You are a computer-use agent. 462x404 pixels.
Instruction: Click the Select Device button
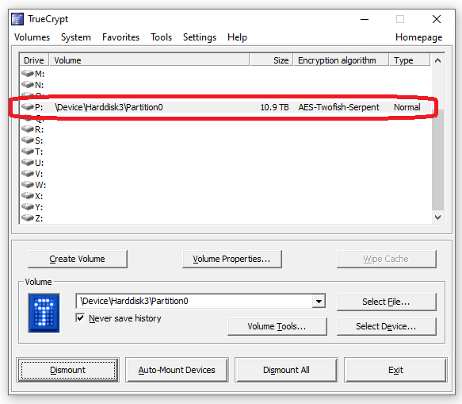coord(386,326)
